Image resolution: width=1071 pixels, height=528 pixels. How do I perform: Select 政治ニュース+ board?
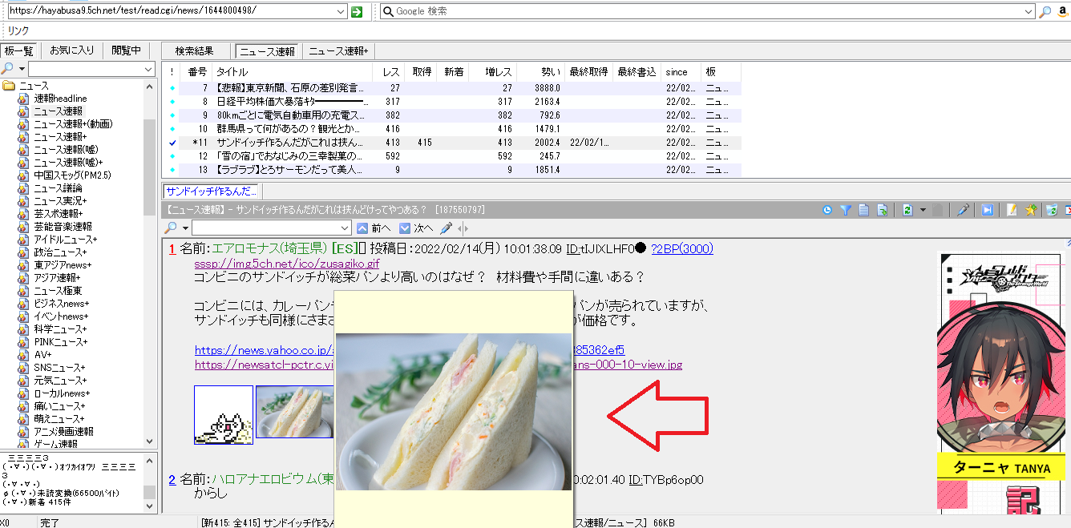(x=60, y=252)
